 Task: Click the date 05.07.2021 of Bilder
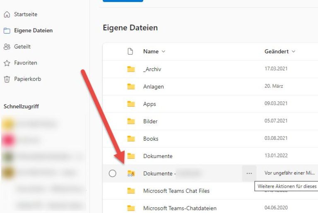tap(276, 121)
